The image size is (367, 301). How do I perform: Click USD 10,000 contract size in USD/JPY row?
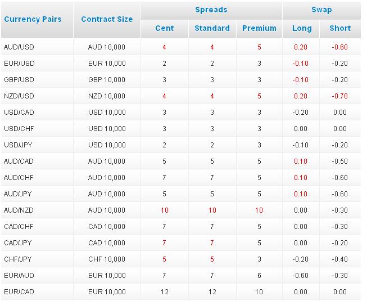107,145
